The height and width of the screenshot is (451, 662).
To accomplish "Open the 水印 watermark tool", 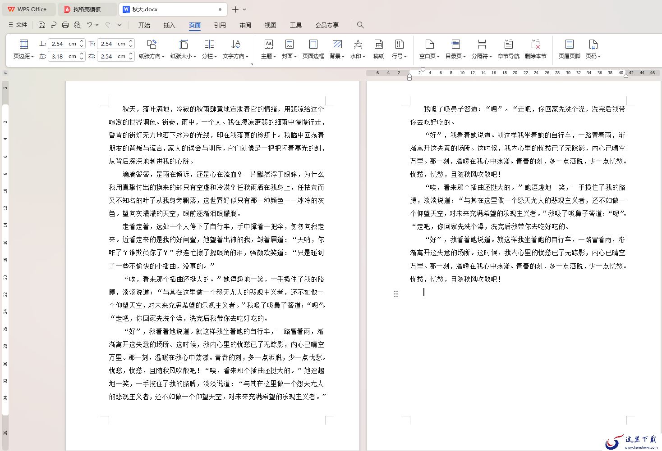I will pyautogui.click(x=358, y=49).
